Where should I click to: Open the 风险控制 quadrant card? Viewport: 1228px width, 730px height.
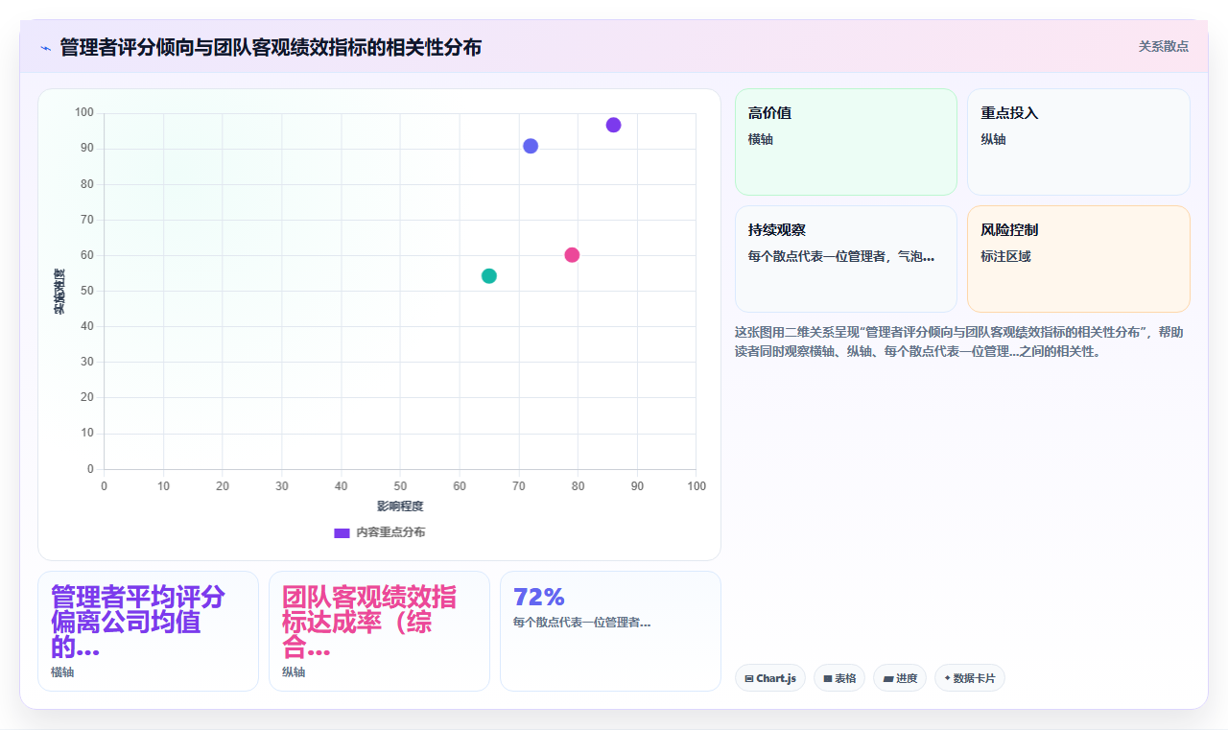pyautogui.click(x=1078, y=259)
